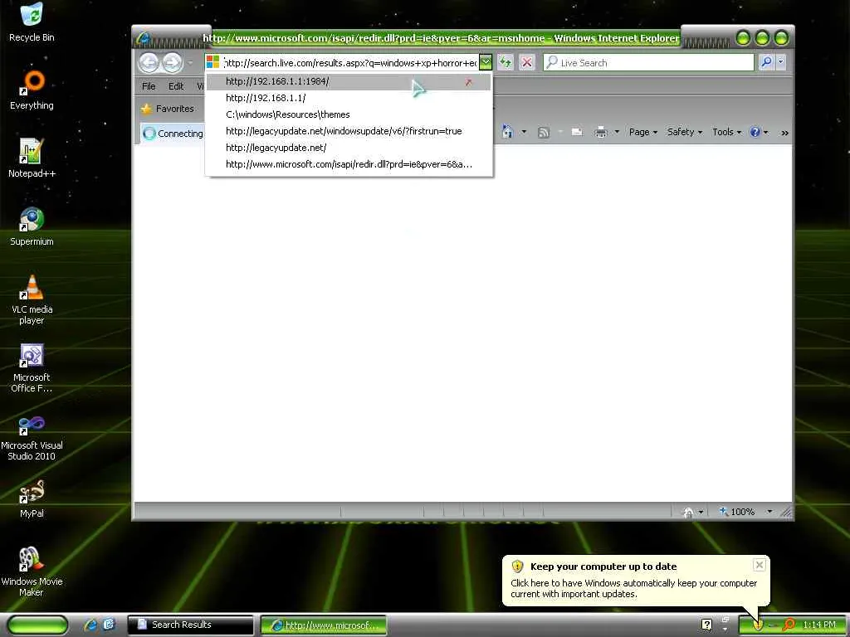This screenshot has height=637, width=850.
Task: Close the Keep your computer up to date balloon
Action: (759, 565)
